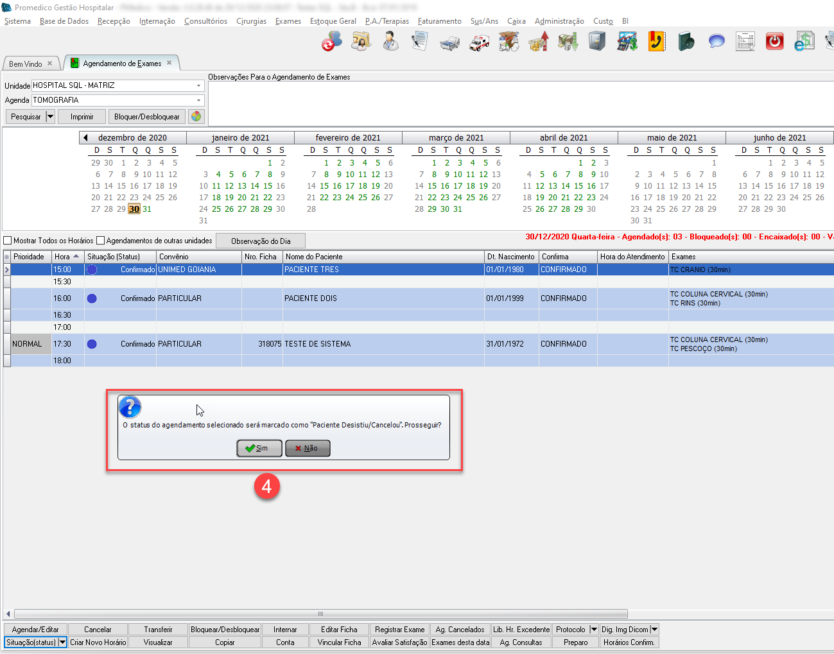
Task: Check Agendamentos de outras unidades box
Action: (x=100, y=241)
